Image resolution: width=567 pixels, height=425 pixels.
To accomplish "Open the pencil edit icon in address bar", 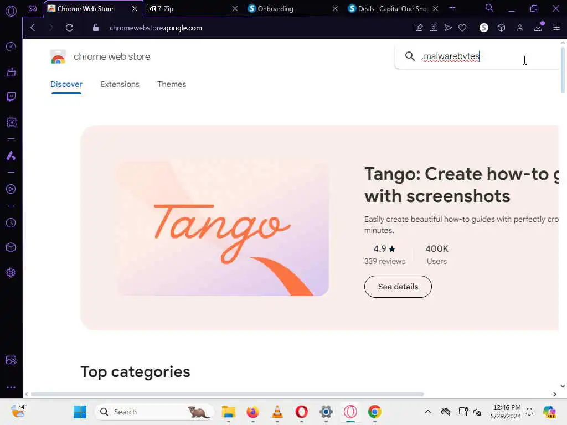I will [x=419, y=28].
